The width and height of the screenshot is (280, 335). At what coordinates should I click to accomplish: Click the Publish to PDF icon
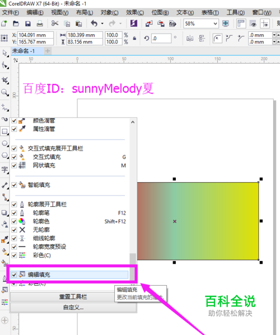coord(172,24)
